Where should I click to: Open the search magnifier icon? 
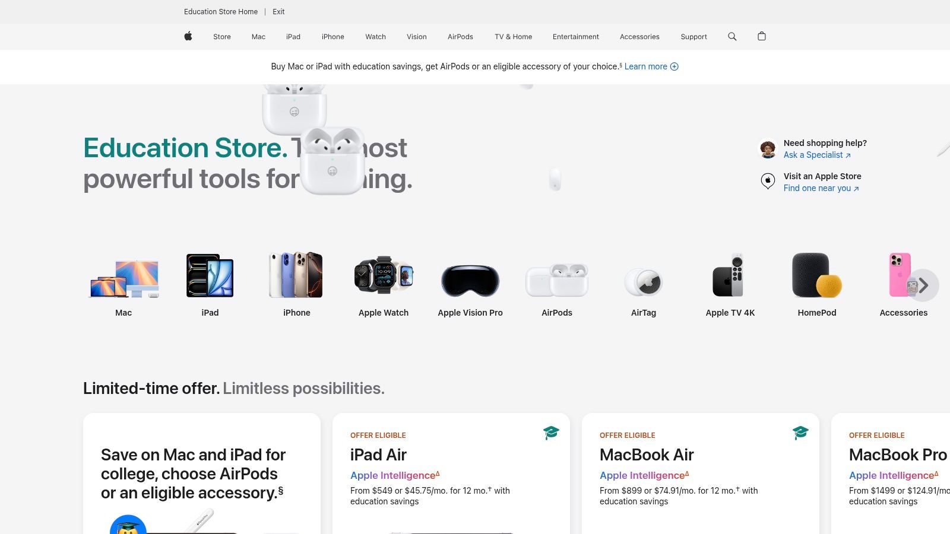(x=732, y=36)
